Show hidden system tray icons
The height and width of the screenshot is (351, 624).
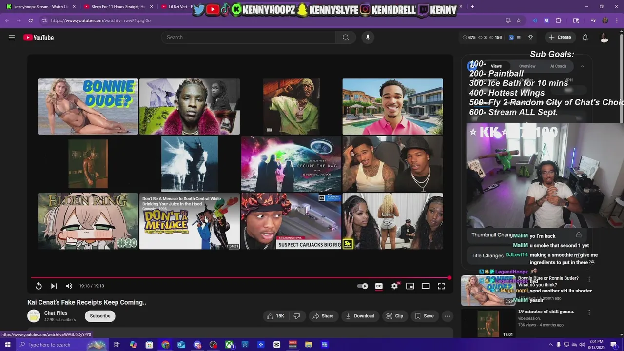click(x=550, y=345)
